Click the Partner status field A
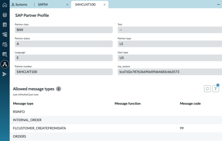The width and height of the screenshot is (222, 141). point(64,44)
